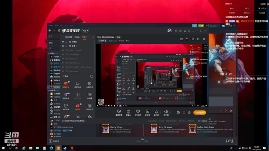Image resolution: width=269 pixels, height=151 pixels.
Task: Click the bell notification icon above the preview
Action: point(198,39)
